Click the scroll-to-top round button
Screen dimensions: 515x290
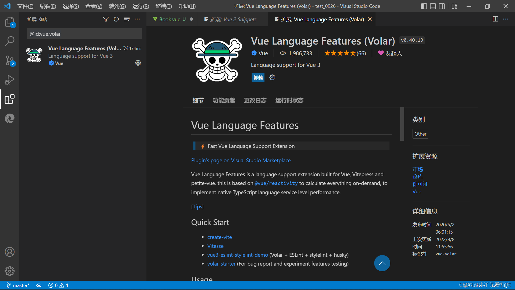382,263
